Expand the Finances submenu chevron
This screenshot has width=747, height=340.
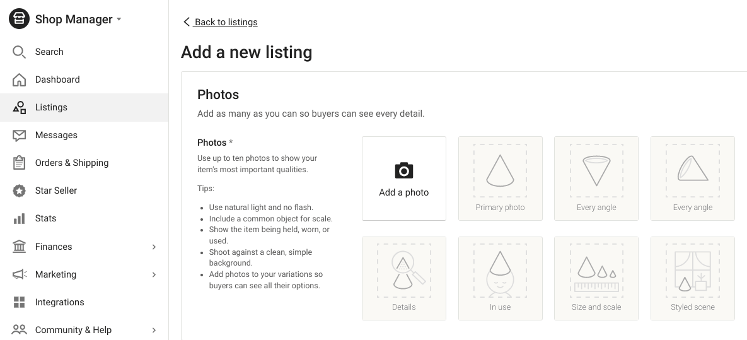[154, 247]
